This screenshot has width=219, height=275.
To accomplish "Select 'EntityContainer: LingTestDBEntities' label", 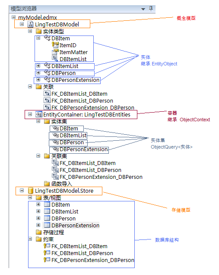I will tap(87, 114).
